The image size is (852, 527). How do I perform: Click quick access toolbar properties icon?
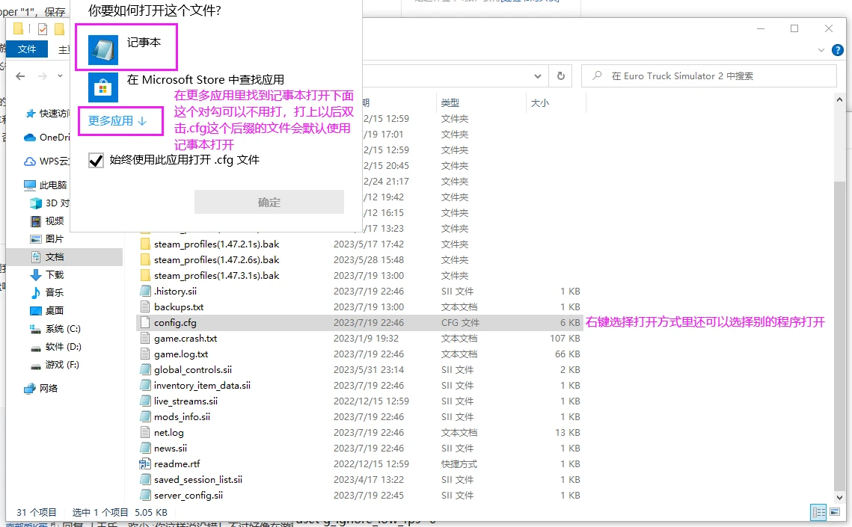click(x=43, y=29)
